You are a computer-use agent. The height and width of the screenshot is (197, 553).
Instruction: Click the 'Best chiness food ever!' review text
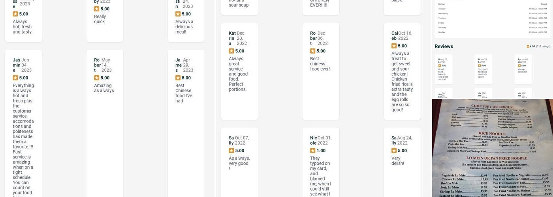[x=320, y=64]
